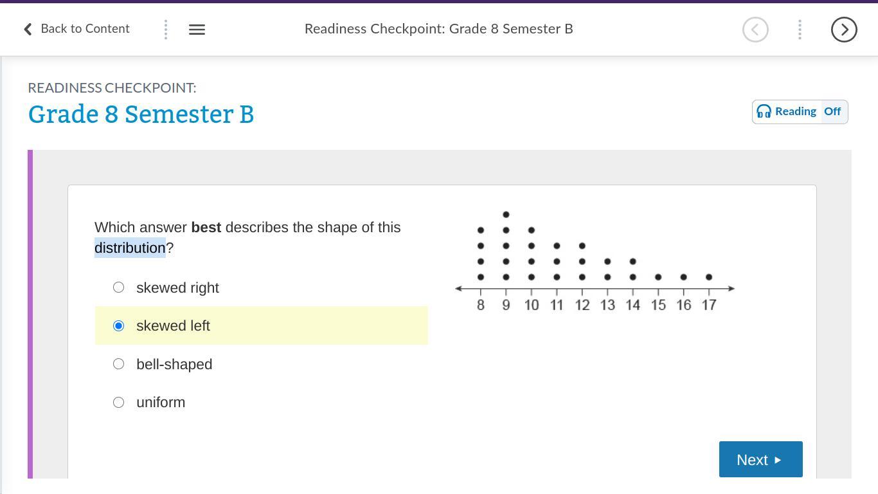Click the back arrow chevron icon
This screenshot has width=878, height=494.
click(x=28, y=29)
